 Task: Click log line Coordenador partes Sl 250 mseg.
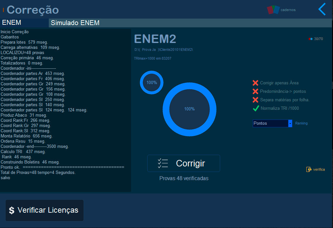33,100
